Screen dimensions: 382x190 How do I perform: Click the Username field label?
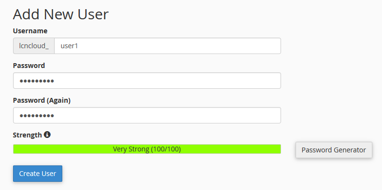point(30,31)
